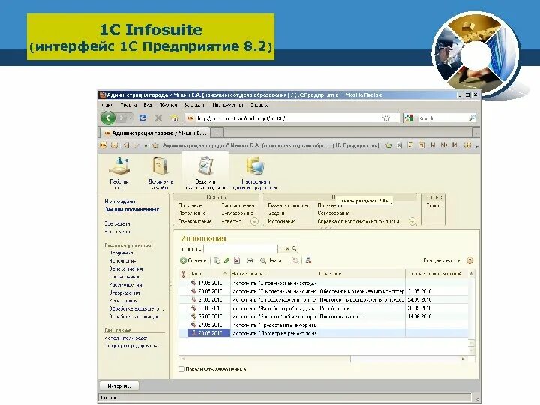Open Утверждения under business processes
This screenshot has height=405, width=540.
pos(124,292)
